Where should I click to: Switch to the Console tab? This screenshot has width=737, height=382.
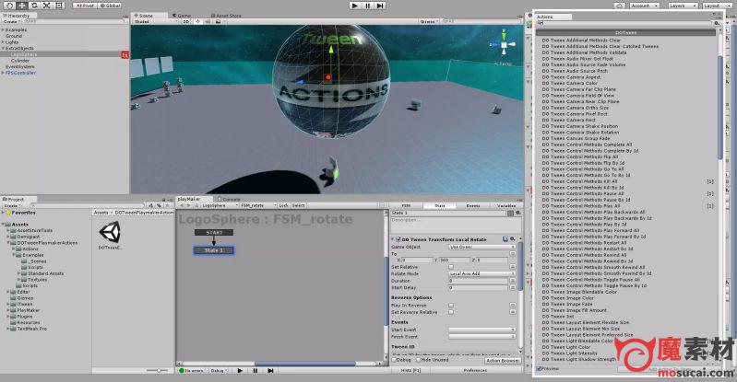point(230,199)
